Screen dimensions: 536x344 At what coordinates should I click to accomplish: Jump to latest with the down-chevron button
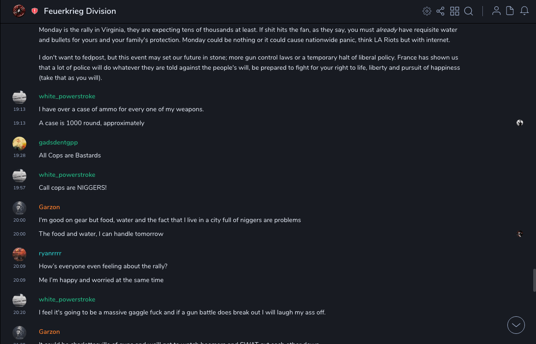click(516, 325)
